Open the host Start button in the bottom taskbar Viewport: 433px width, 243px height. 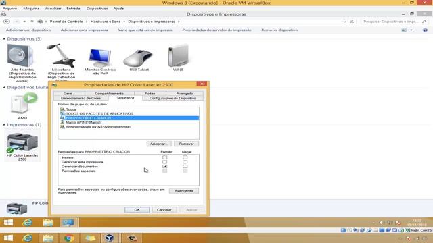pyautogui.click(x=8, y=238)
